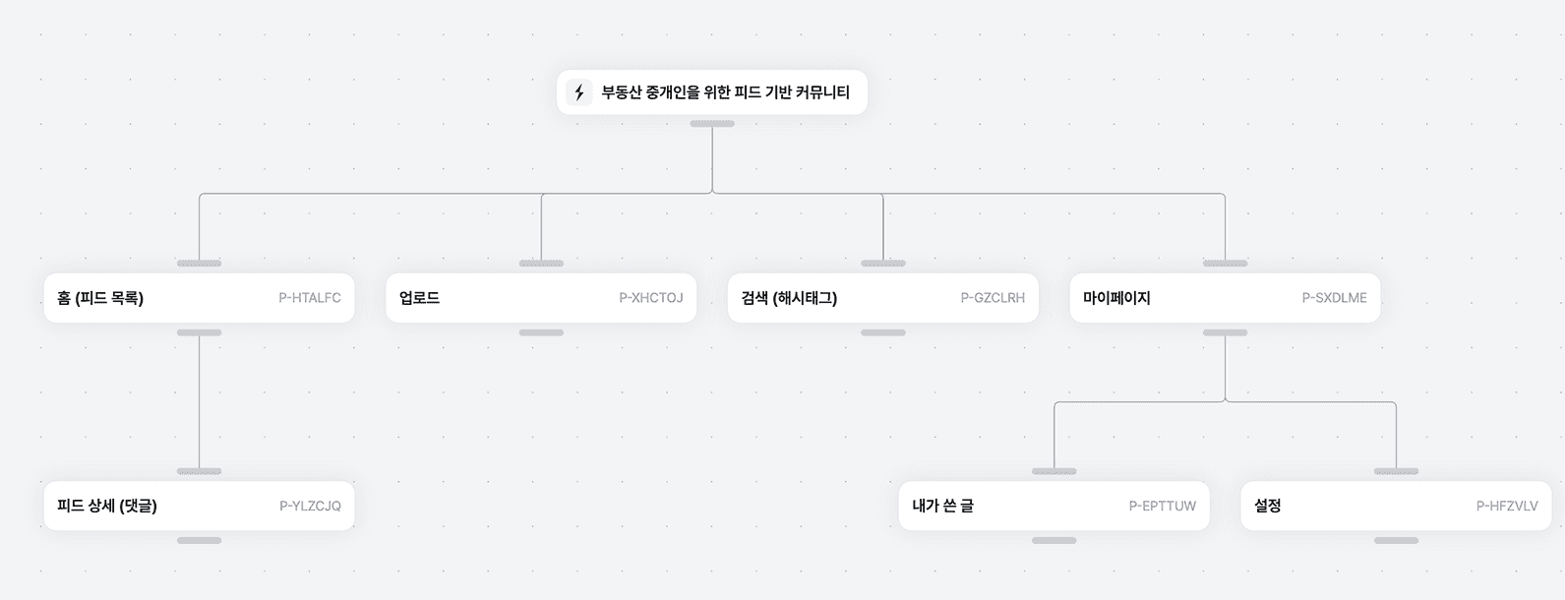1565x600 pixels.
Task: Click the page ID P-YLZCJQ label
Action: tap(310, 506)
